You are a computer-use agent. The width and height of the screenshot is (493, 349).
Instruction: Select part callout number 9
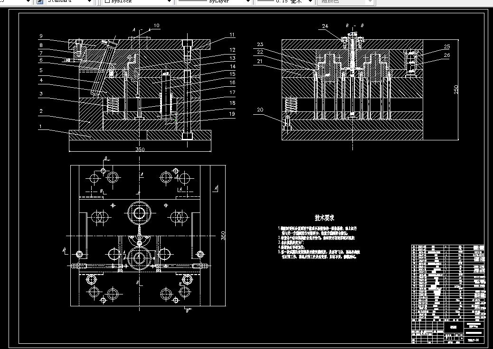click(41, 37)
